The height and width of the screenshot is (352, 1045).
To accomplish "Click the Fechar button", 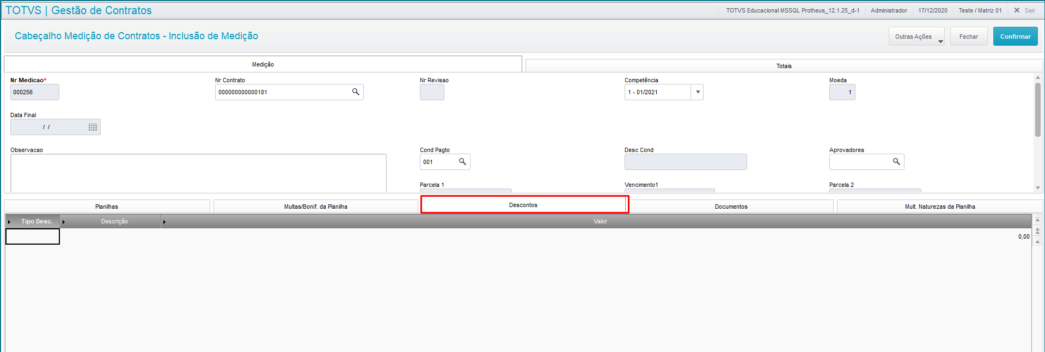I will coord(969,37).
